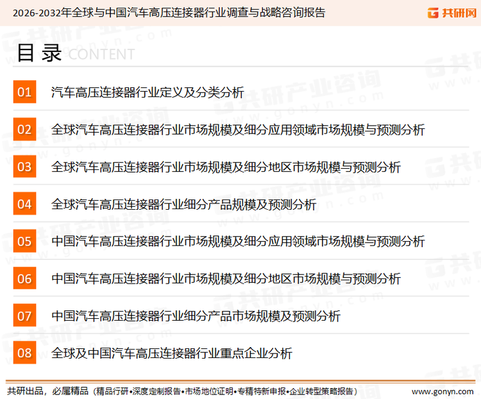This screenshot has width=481, height=399.
Task: Open chapter 中国汽车高压连接器行业细分产品市场规模及预测分析
Action: pyautogui.click(x=196, y=316)
